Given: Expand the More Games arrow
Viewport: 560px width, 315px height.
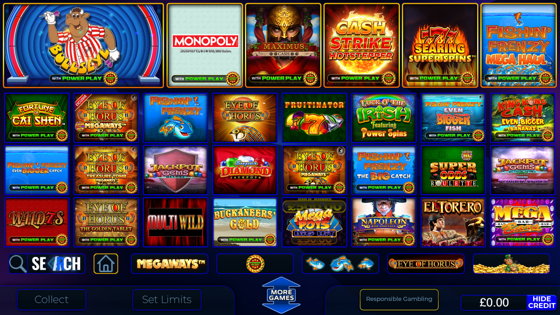Looking at the screenshot, I should (x=281, y=295).
